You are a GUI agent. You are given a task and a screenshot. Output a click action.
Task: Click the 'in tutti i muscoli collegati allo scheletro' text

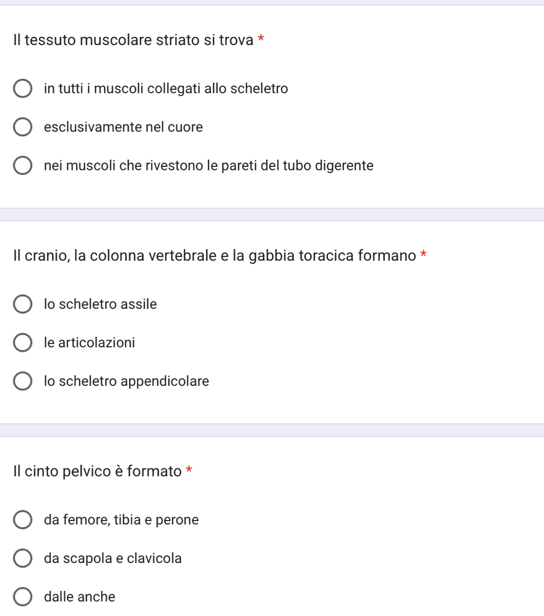coord(166,89)
